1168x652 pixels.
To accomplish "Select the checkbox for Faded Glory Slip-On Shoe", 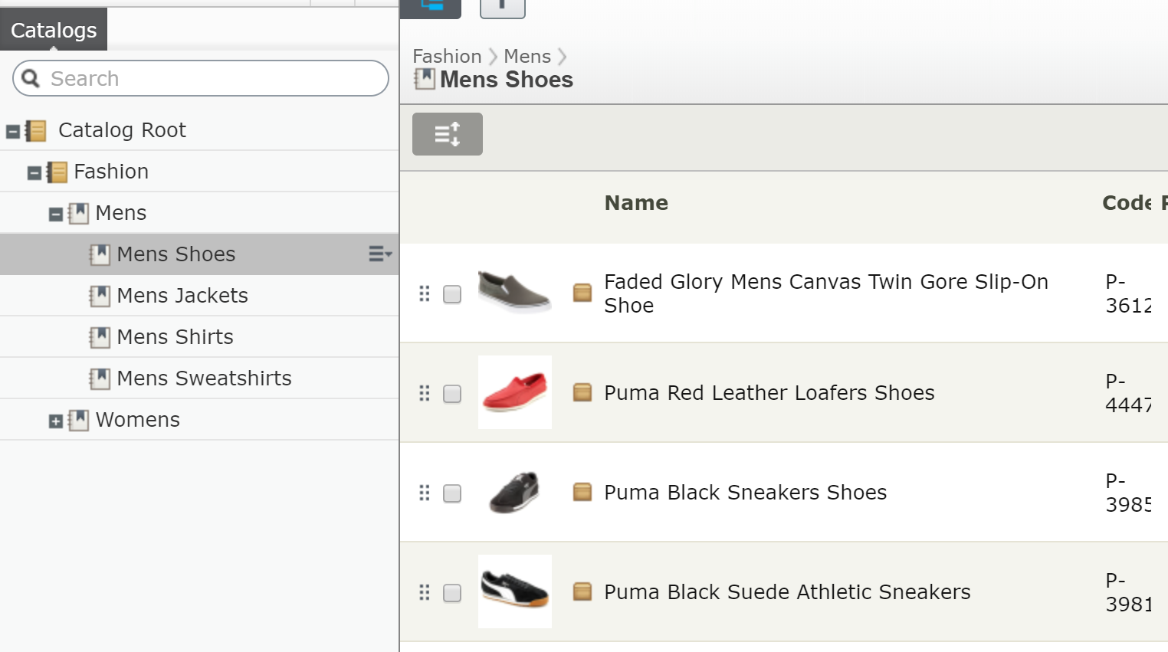I will (x=452, y=293).
